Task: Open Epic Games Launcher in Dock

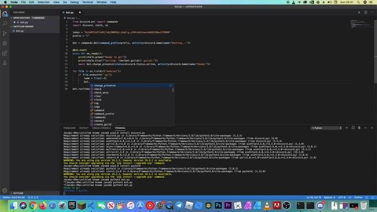Action: coord(72,206)
